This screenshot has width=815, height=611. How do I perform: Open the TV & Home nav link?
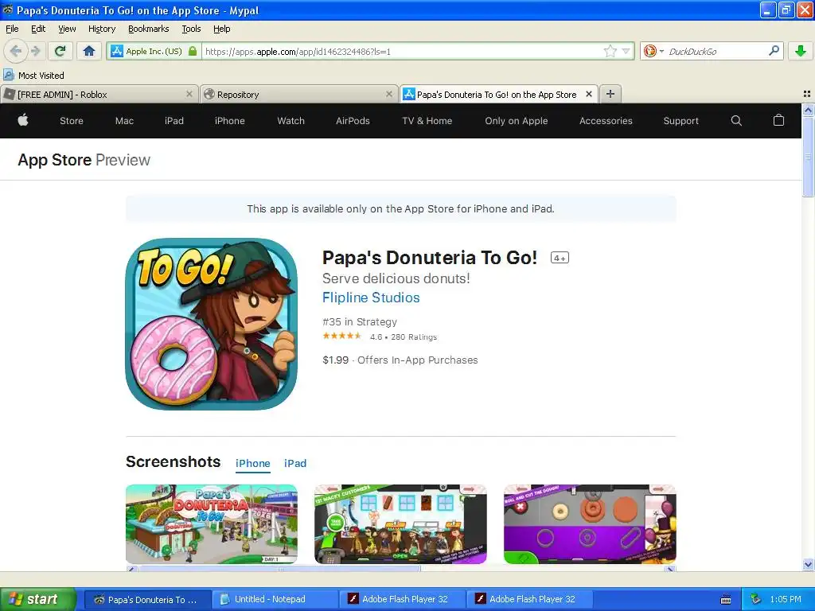(x=427, y=121)
